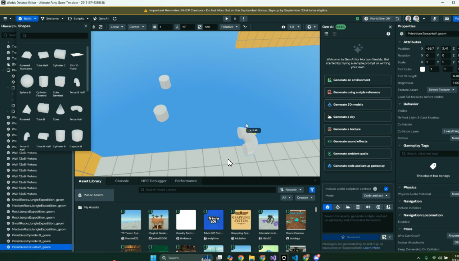This screenshot has height=261, width=459.
Task: Open the three-dot options beside Stop
Action: point(244,18)
